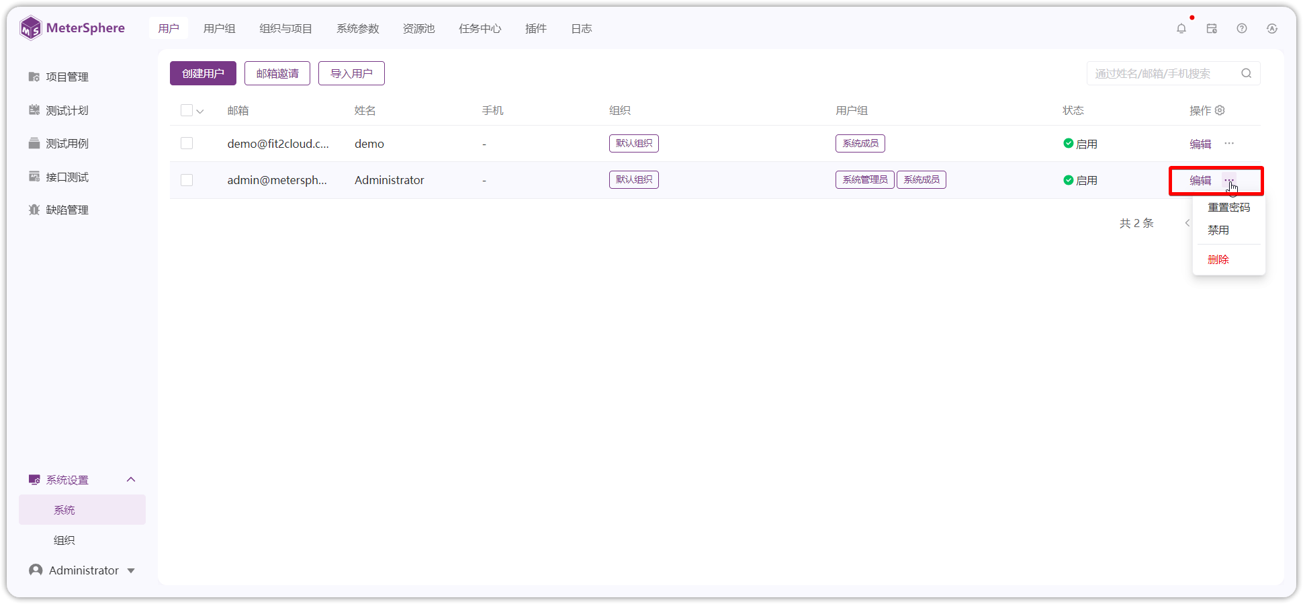1303x604 pixels.
Task: Click the search magnifier icon
Action: click(1247, 73)
